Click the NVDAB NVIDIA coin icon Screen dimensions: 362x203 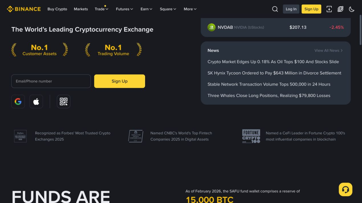(211, 27)
